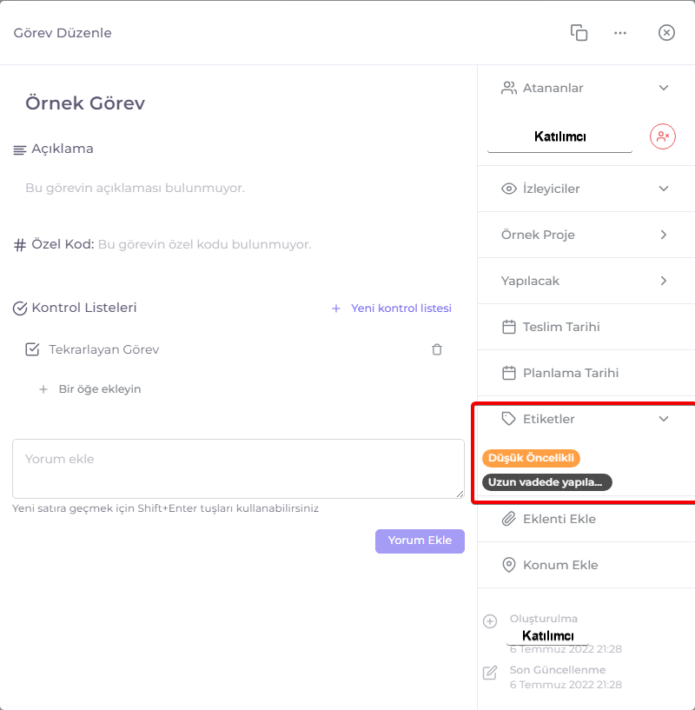Screen dimensions: 695x710
Task: Click the Planlama Tarihi calendar icon
Action: 508,373
